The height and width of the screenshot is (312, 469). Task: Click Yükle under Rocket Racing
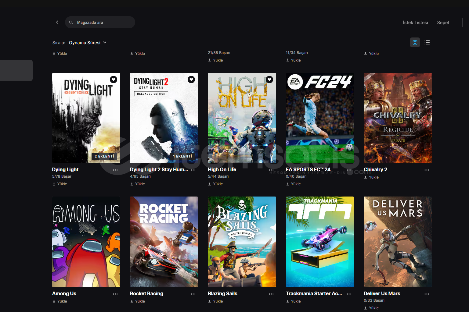138,301
